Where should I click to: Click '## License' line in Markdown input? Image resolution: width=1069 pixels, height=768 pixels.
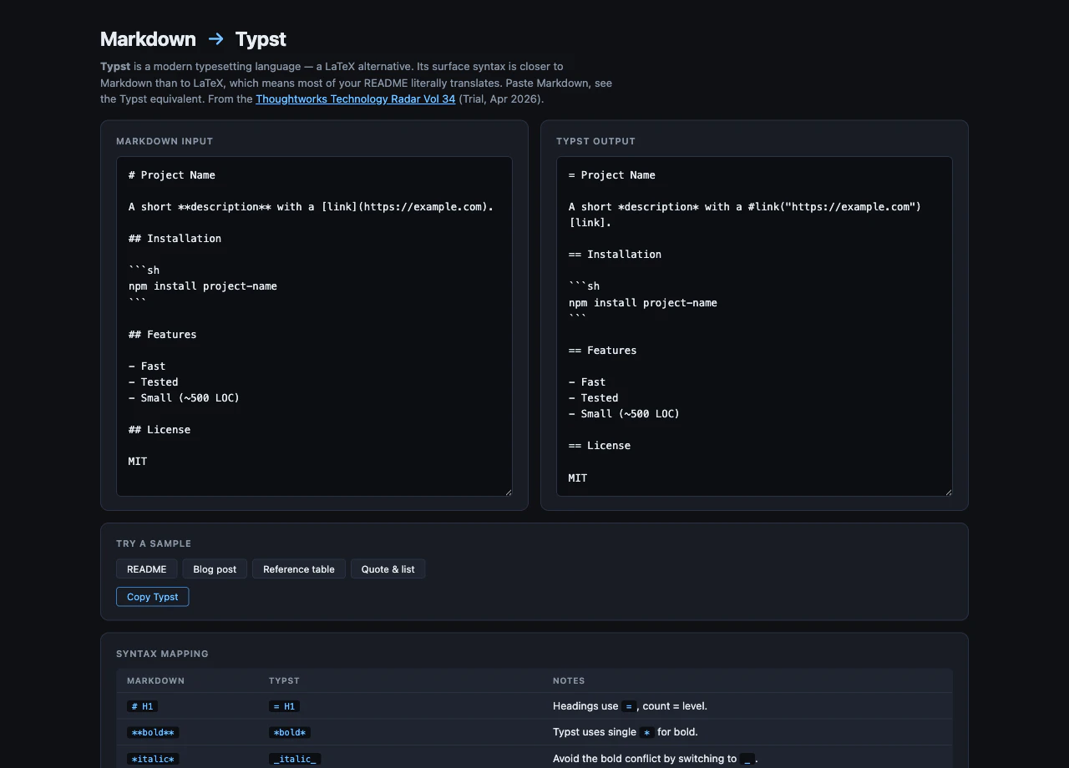[x=160, y=430]
